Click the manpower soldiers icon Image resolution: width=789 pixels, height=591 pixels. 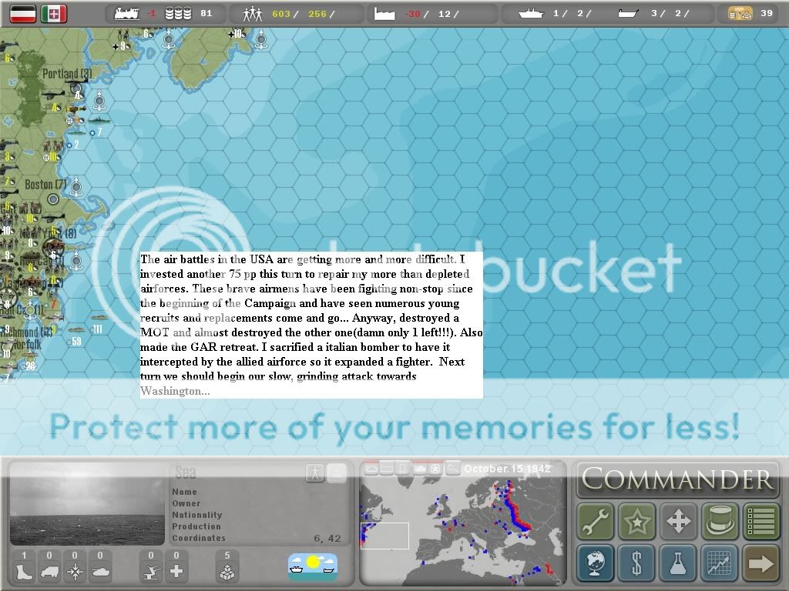(x=253, y=14)
